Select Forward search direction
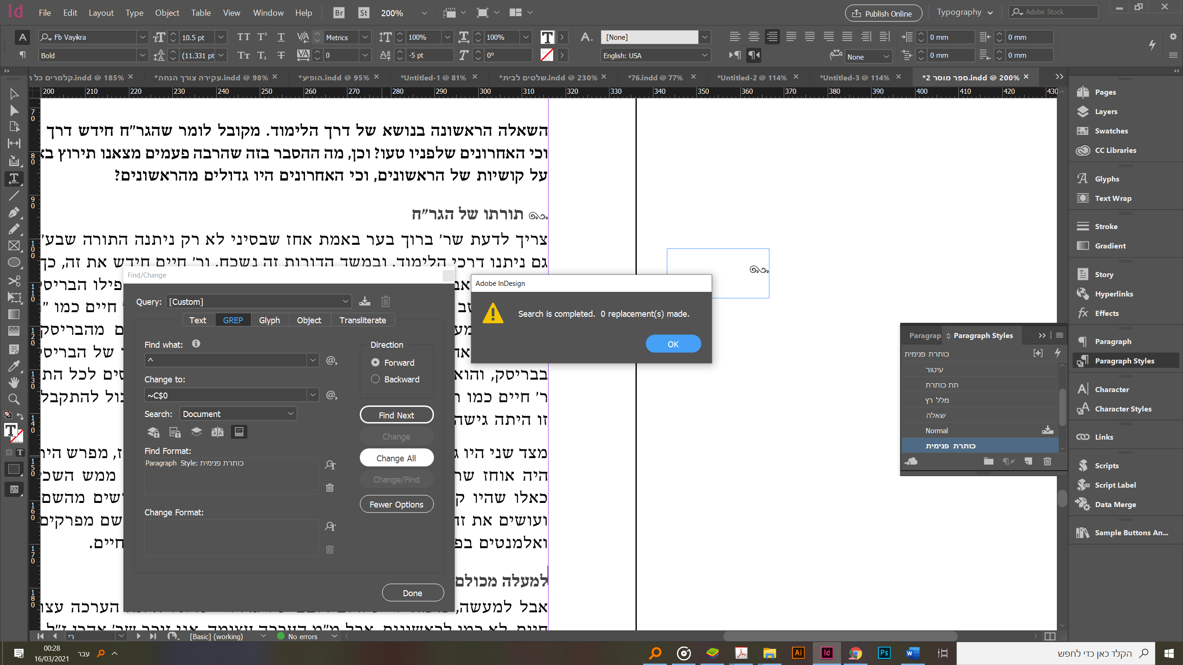 pyautogui.click(x=375, y=363)
